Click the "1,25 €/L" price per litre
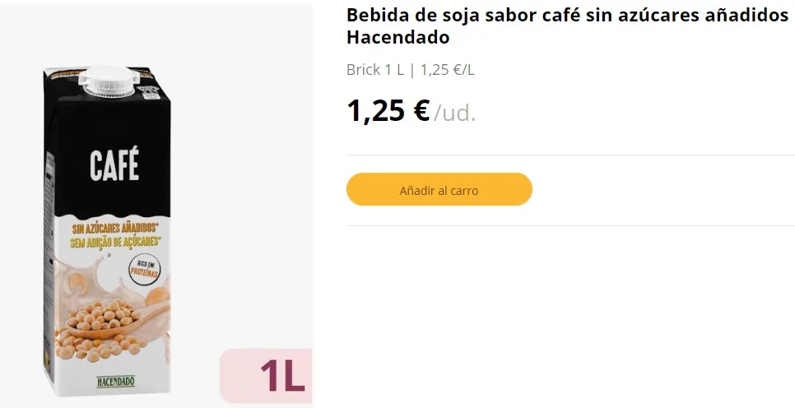This screenshot has height=408, width=795. [x=447, y=70]
